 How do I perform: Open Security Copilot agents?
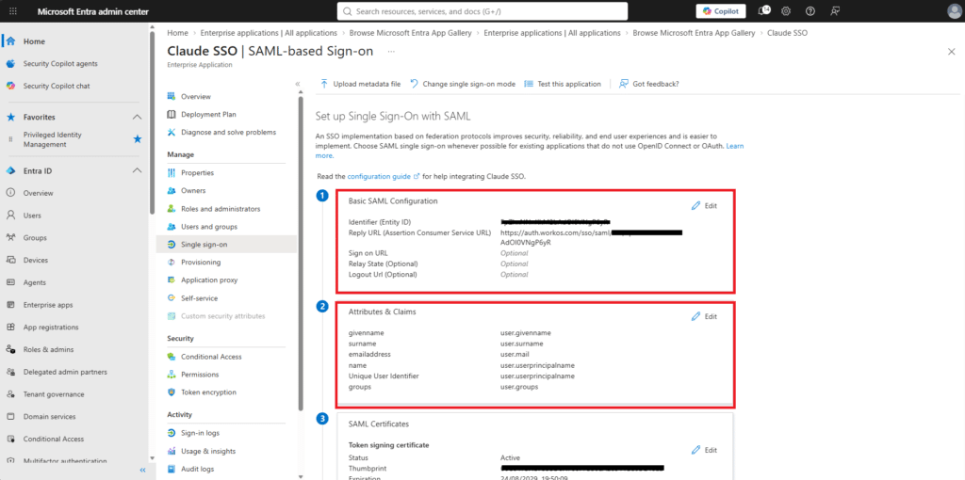(60, 64)
